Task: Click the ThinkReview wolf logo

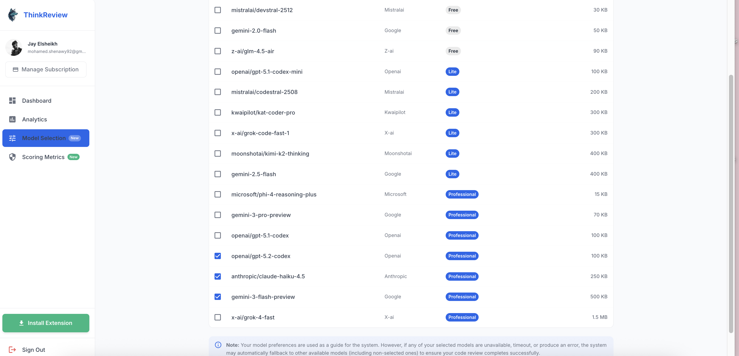Action: 12,15
